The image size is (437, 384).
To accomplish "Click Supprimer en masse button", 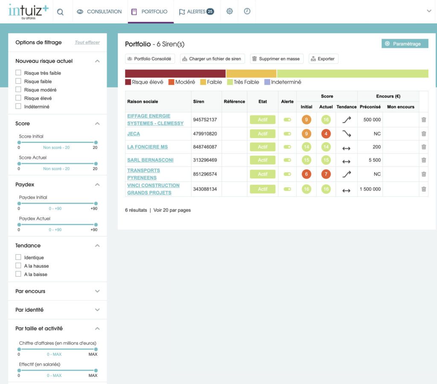I will point(277,59).
